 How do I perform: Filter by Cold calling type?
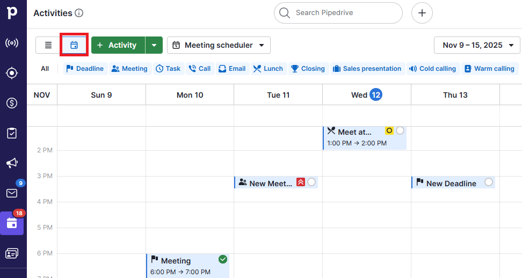(433, 69)
